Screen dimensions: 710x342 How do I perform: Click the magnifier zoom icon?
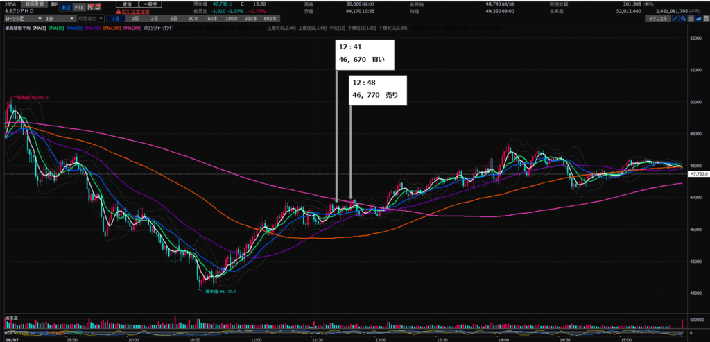(683, 19)
